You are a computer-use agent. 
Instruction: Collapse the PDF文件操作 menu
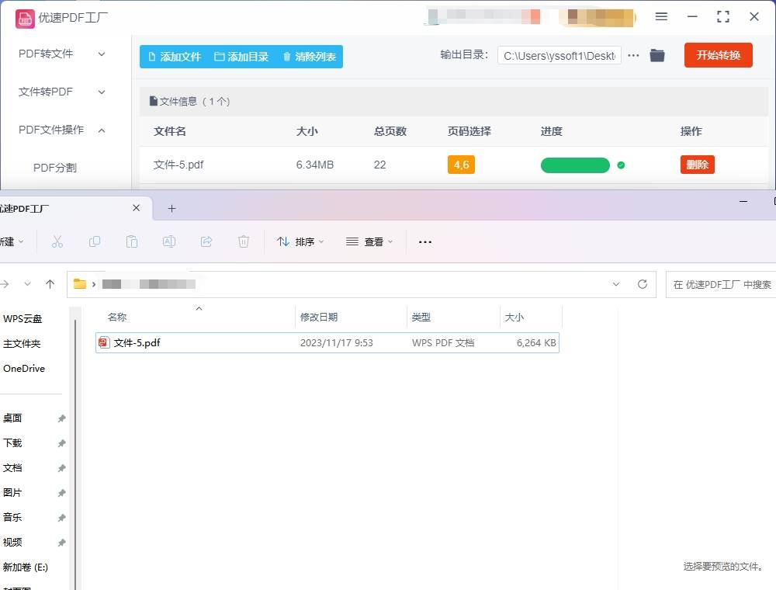tap(62, 130)
